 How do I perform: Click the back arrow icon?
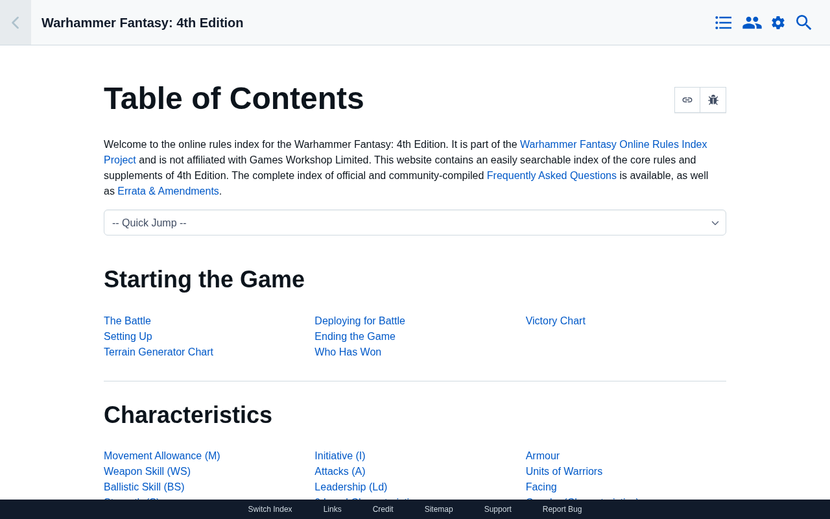15,23
